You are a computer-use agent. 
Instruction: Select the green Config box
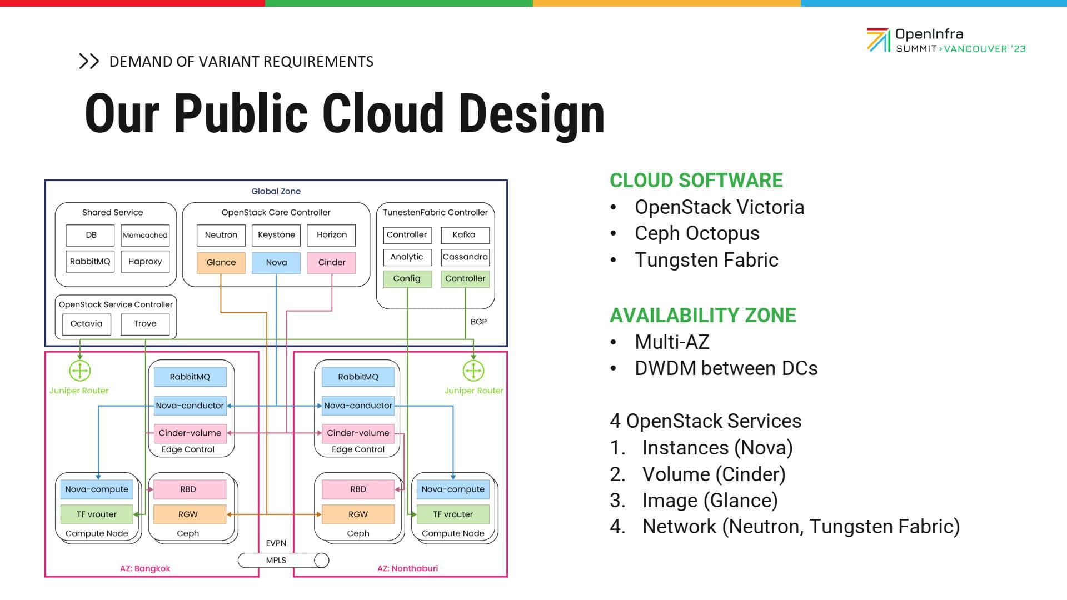[x=407, y=279]
